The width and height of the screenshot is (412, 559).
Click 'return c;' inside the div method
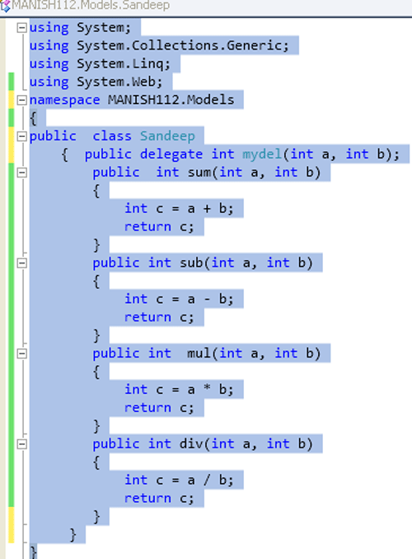point(159,499)
